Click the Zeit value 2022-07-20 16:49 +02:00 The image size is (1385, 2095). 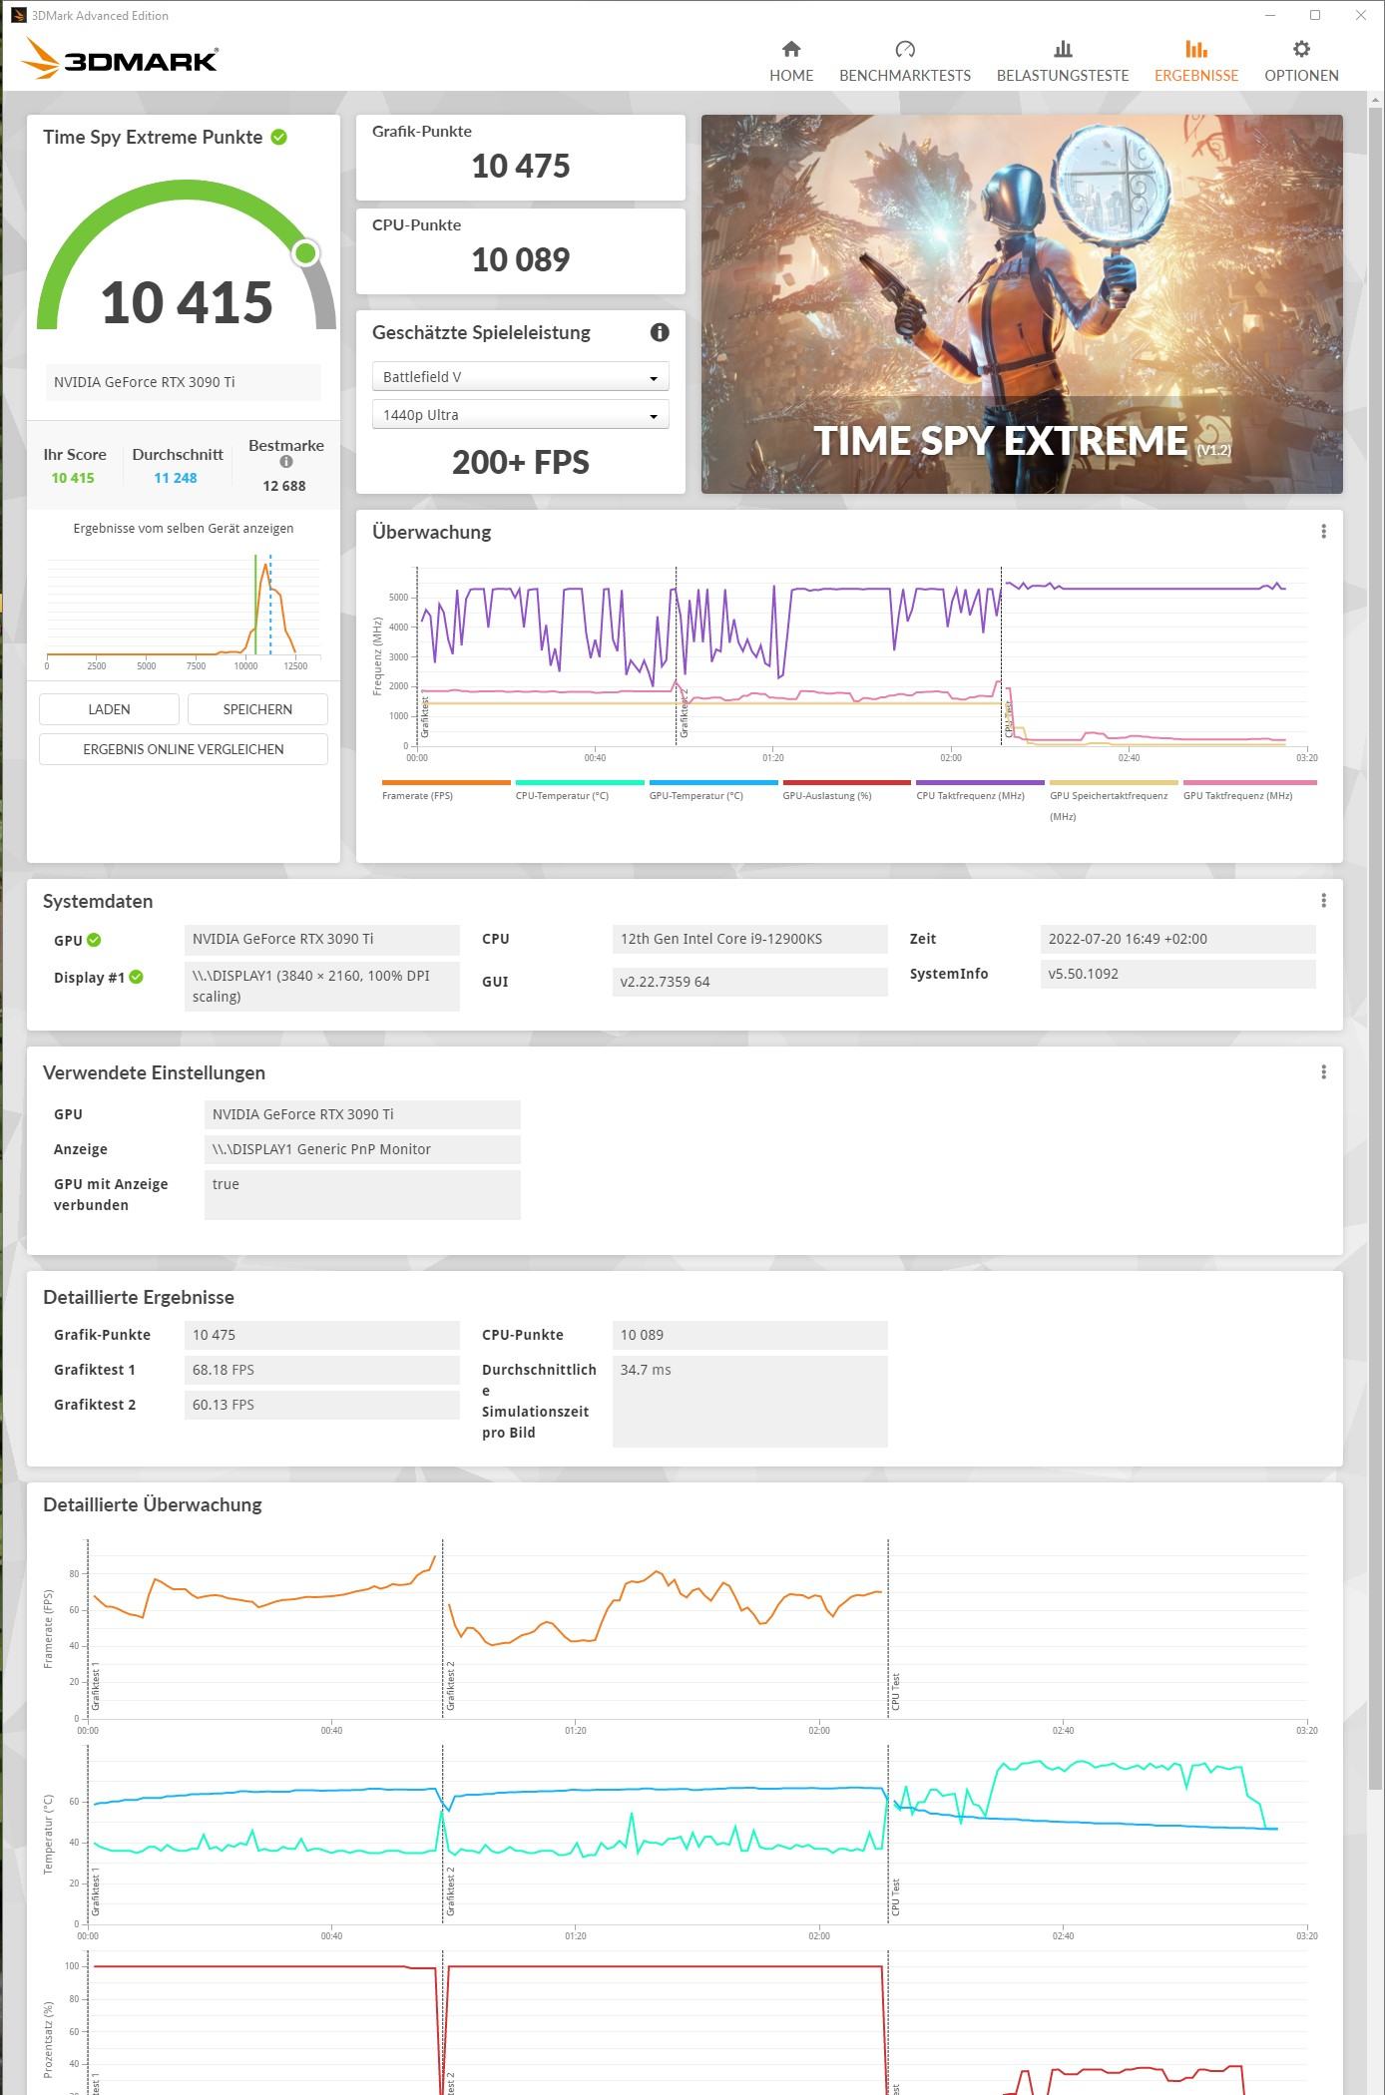(x=1177, y=939)
